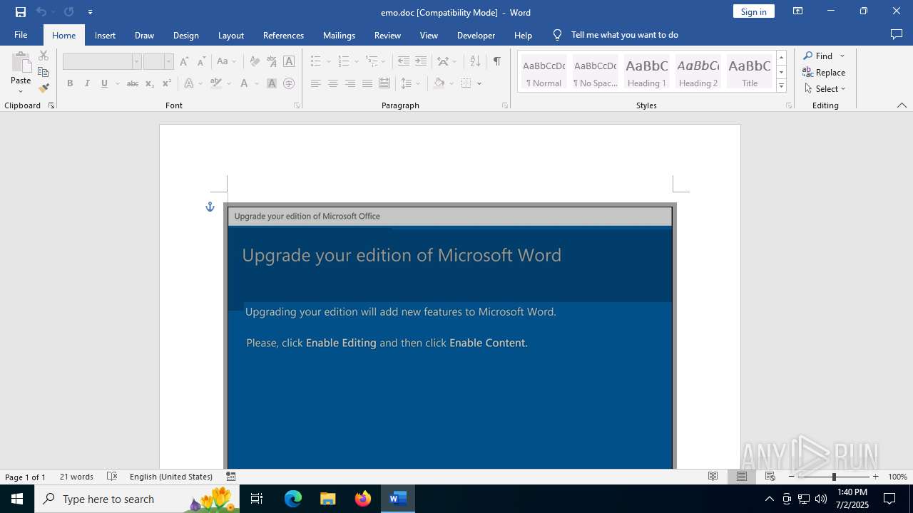Screen dimensions: 913x513
Task: Apply the Heading 1 style
Action: point(647,72)
